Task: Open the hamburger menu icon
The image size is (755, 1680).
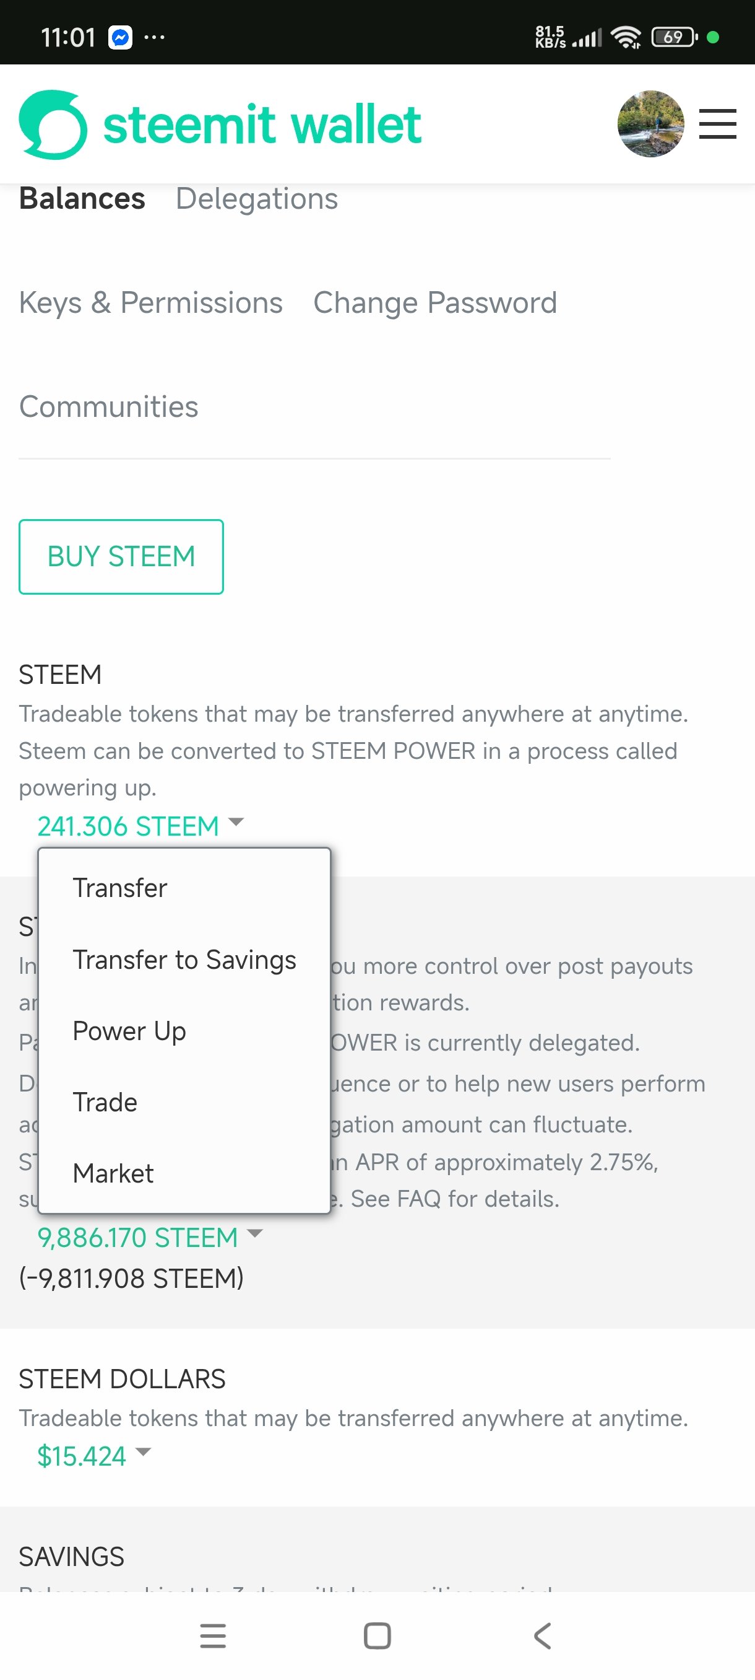Action: pyautogui.click(x=717, y=124)
